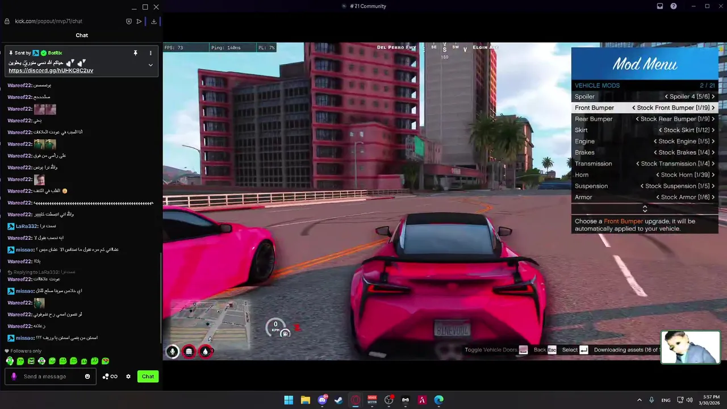Click right arrow next to Stock Horn [1/39]
The height and width of the screenshot is (409, 727).
pyautogui.click(x=713, y=175)
